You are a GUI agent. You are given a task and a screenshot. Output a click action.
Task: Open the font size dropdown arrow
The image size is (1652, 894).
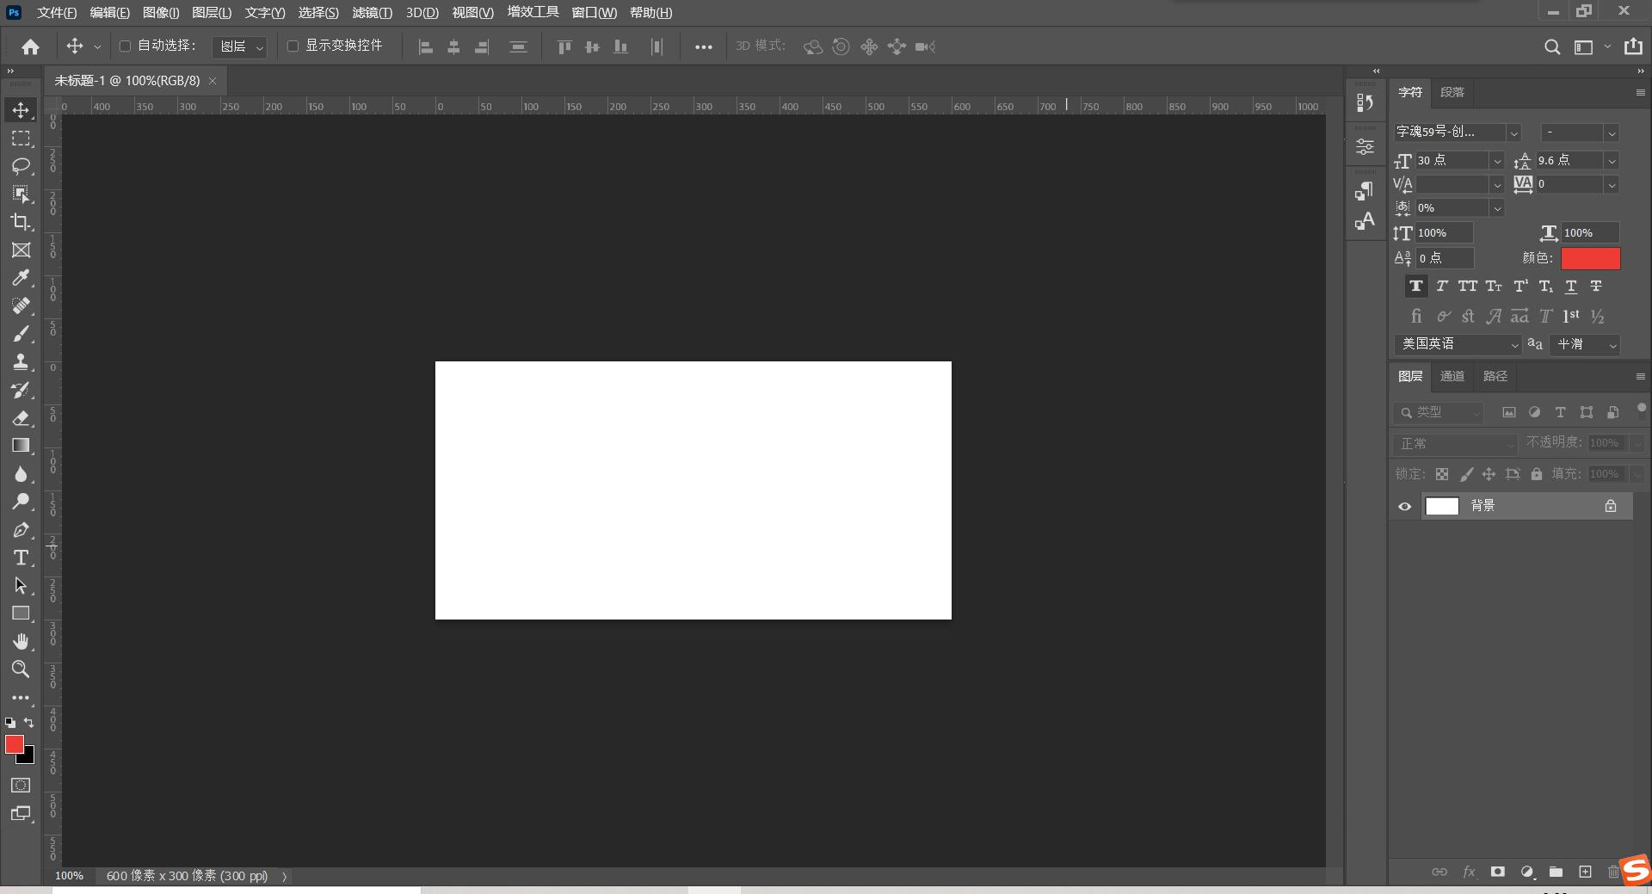click(x=1496, y=161)
